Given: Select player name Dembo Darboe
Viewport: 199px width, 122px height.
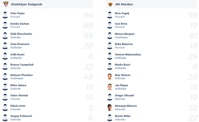Looking at the screenshot, I should point(20,24).
